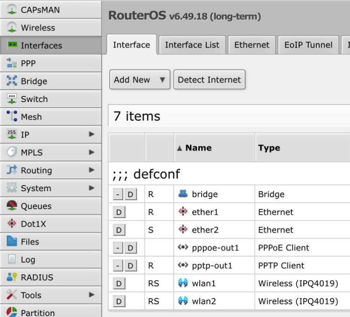350x317 pixels.
Task: Click the pppoe-out1 client icon
Action: tap(183, 247)
